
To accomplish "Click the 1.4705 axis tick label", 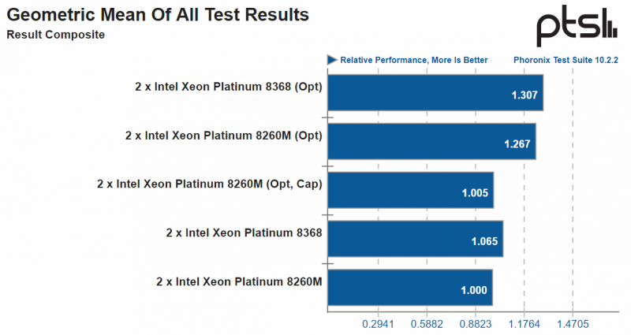I will point(573,323).
